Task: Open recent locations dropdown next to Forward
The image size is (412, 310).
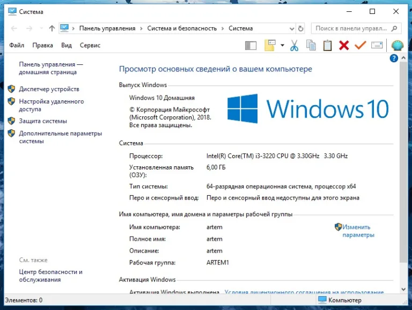Action: point(41,28)
